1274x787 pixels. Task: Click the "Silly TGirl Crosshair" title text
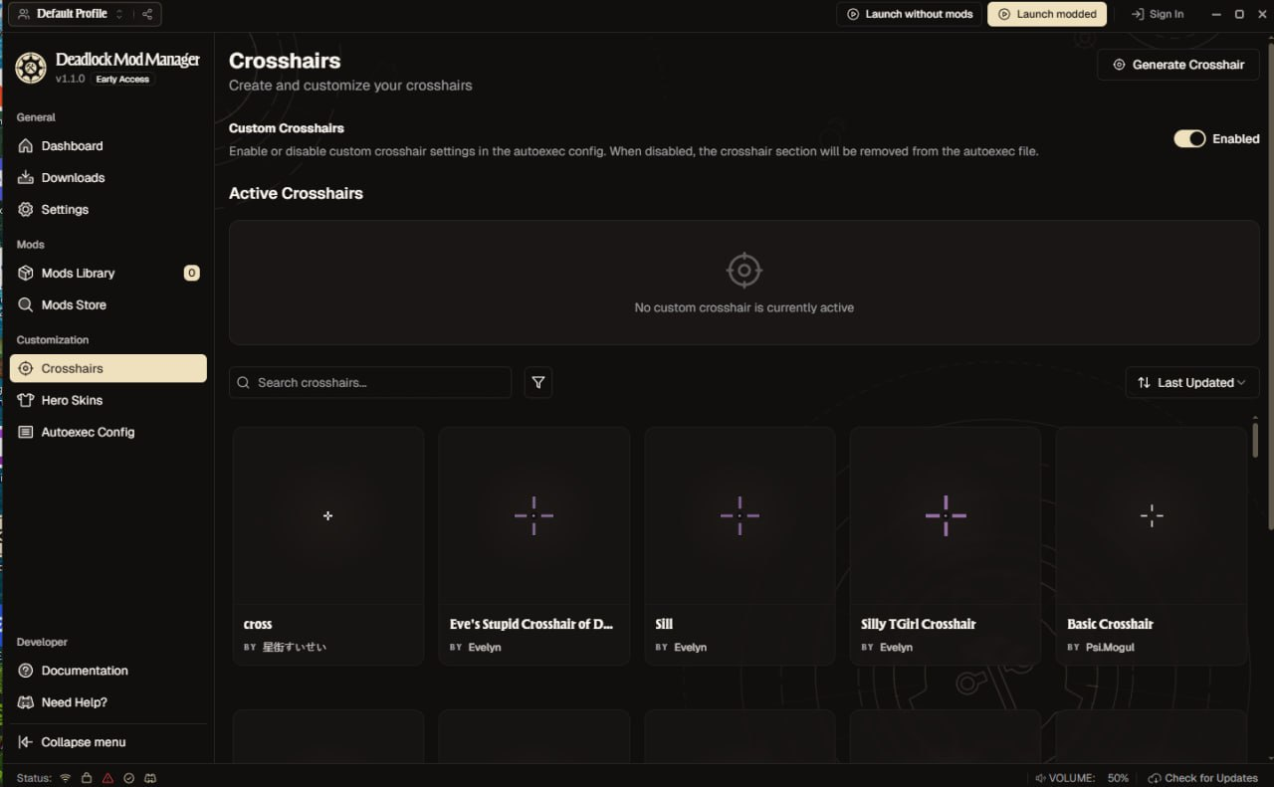(918, 625)
